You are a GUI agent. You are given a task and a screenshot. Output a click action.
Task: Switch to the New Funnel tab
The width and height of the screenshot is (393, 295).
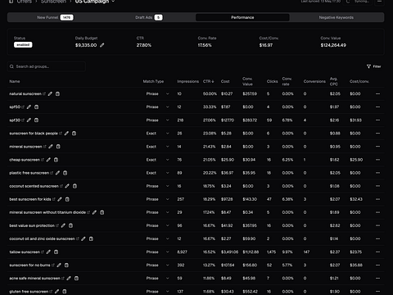coord(55,17)
